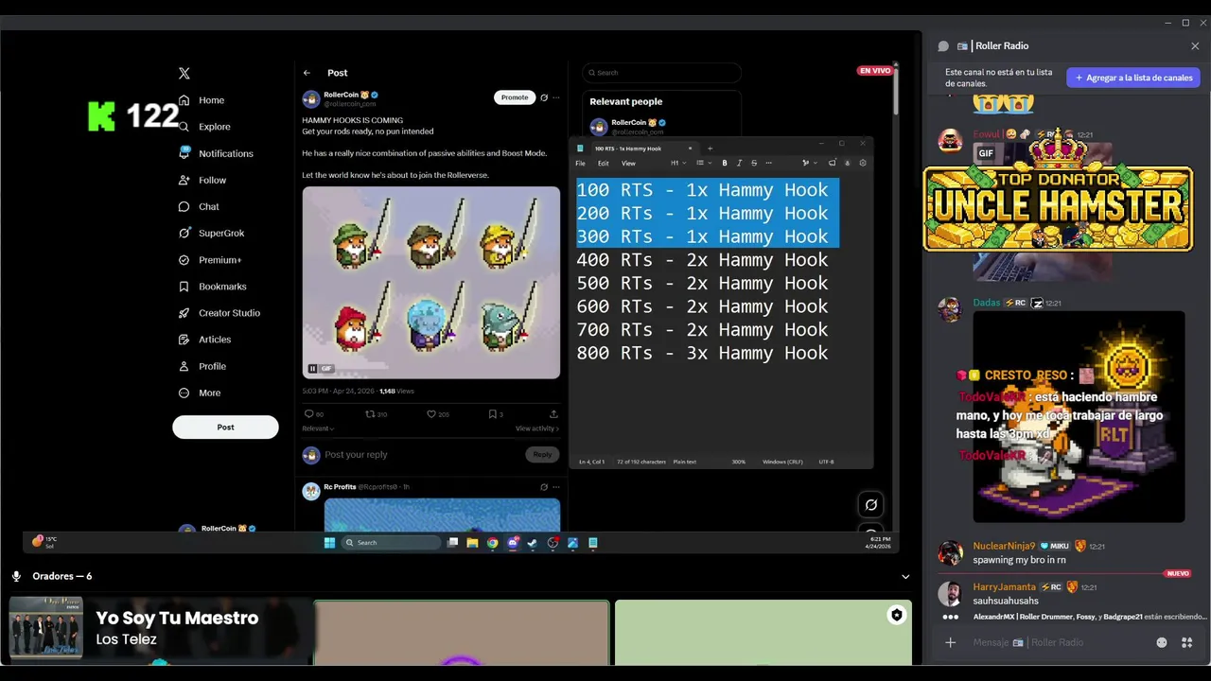The height and width of the screenshot is (681, 1211).
Task: Click Reply button under post
Action: 542,454
